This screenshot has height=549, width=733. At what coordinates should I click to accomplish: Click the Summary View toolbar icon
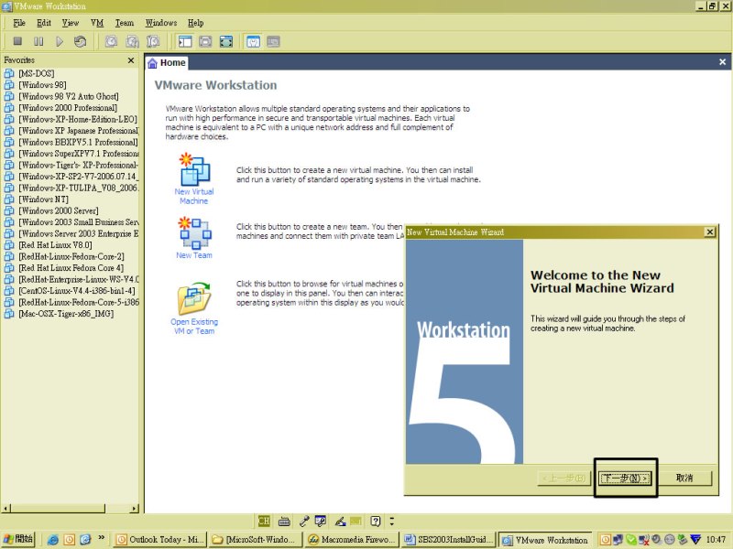pos(253,41)
